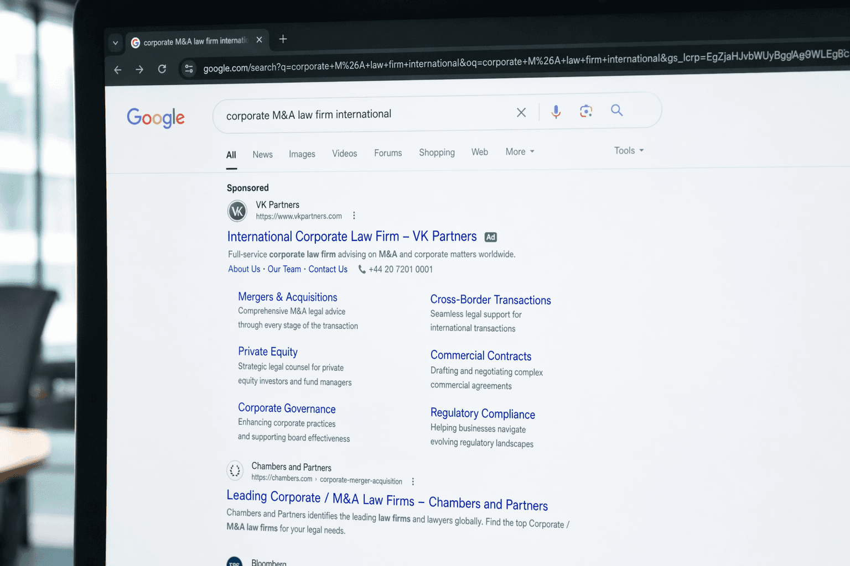Viewport: 850px width, 566px height.
Task: Click the Google logo
Action: pos(156,118)
